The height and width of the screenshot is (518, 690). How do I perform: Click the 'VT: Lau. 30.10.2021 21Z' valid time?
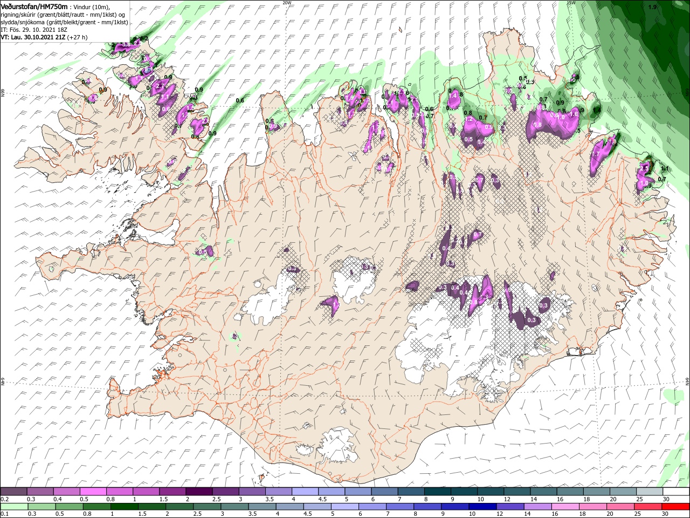(33, 37)
